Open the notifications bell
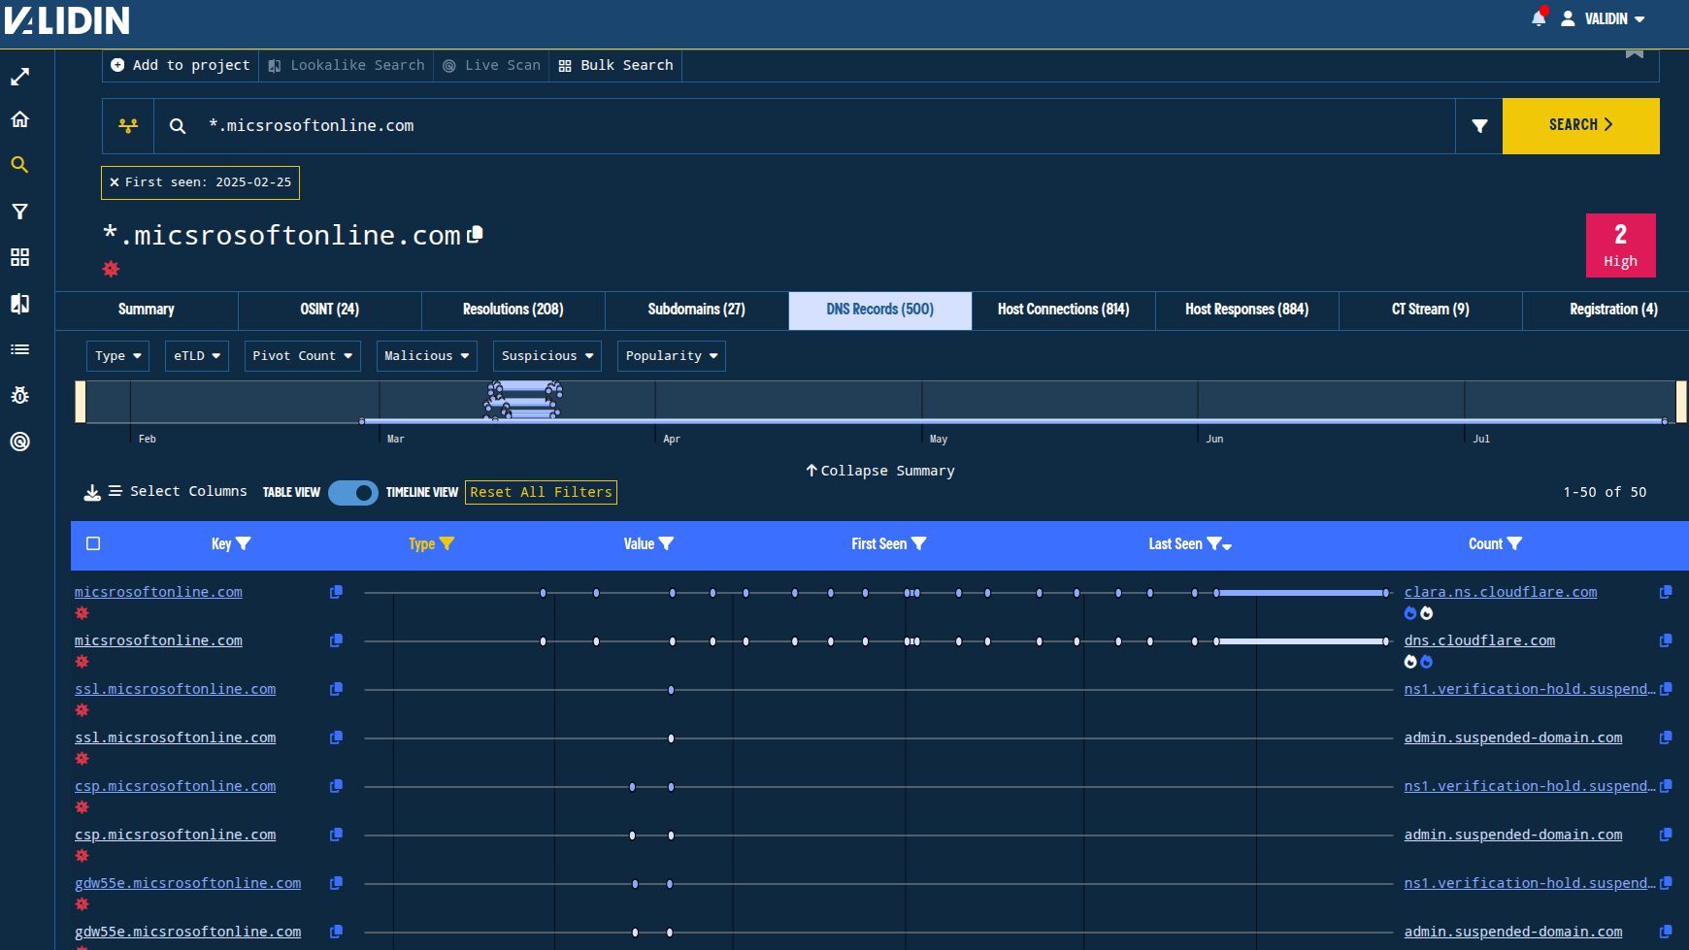The image size is (1689, 950). 1539,18
